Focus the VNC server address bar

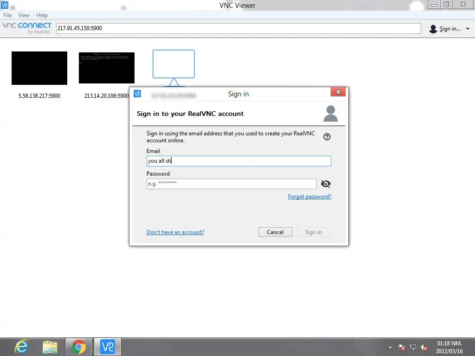[238, 28]
